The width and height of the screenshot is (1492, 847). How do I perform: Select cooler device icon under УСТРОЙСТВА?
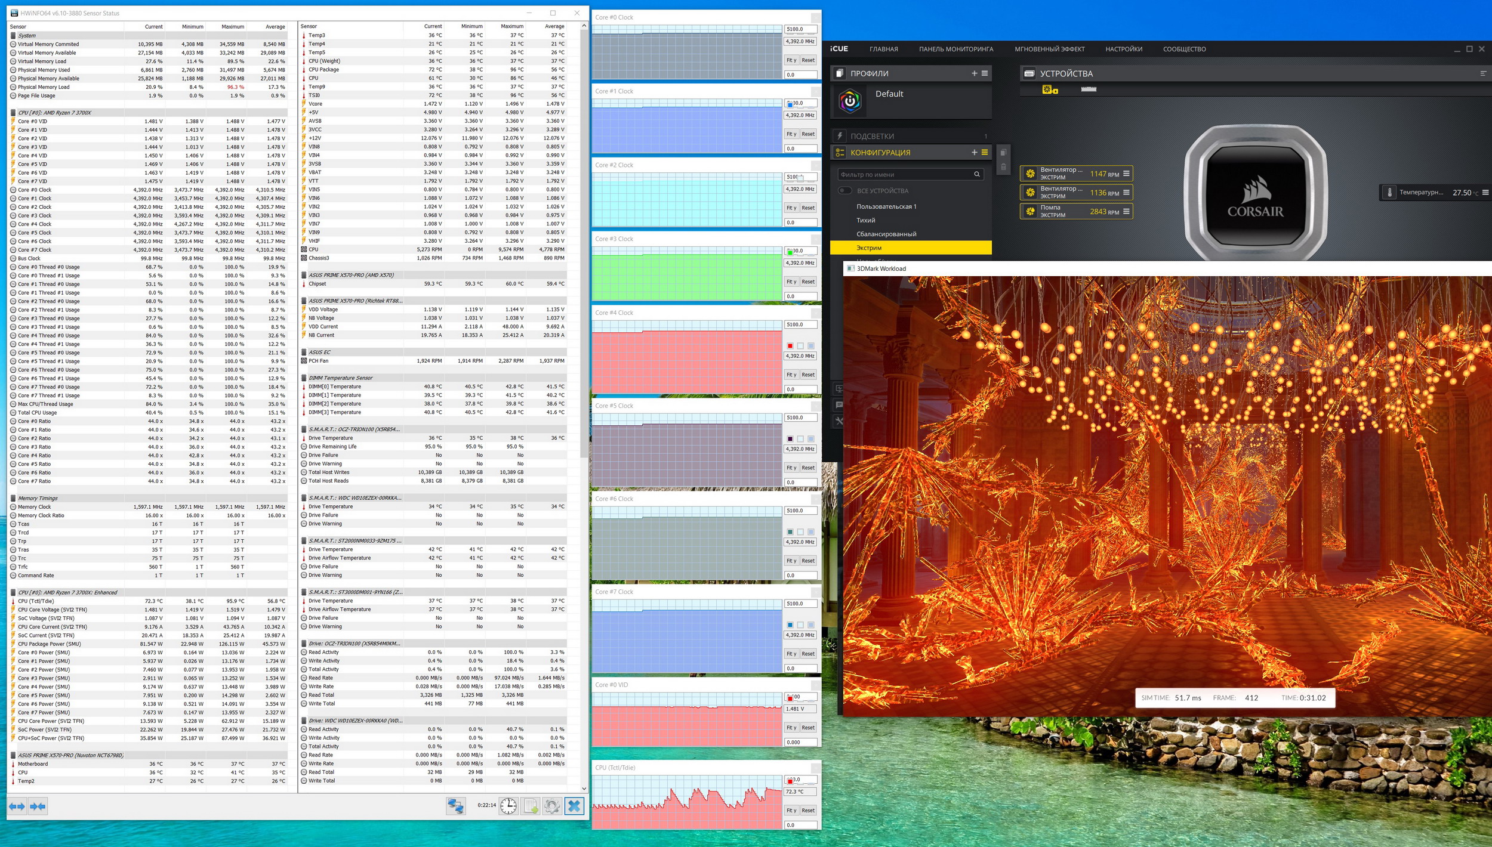coord(1049,89)
